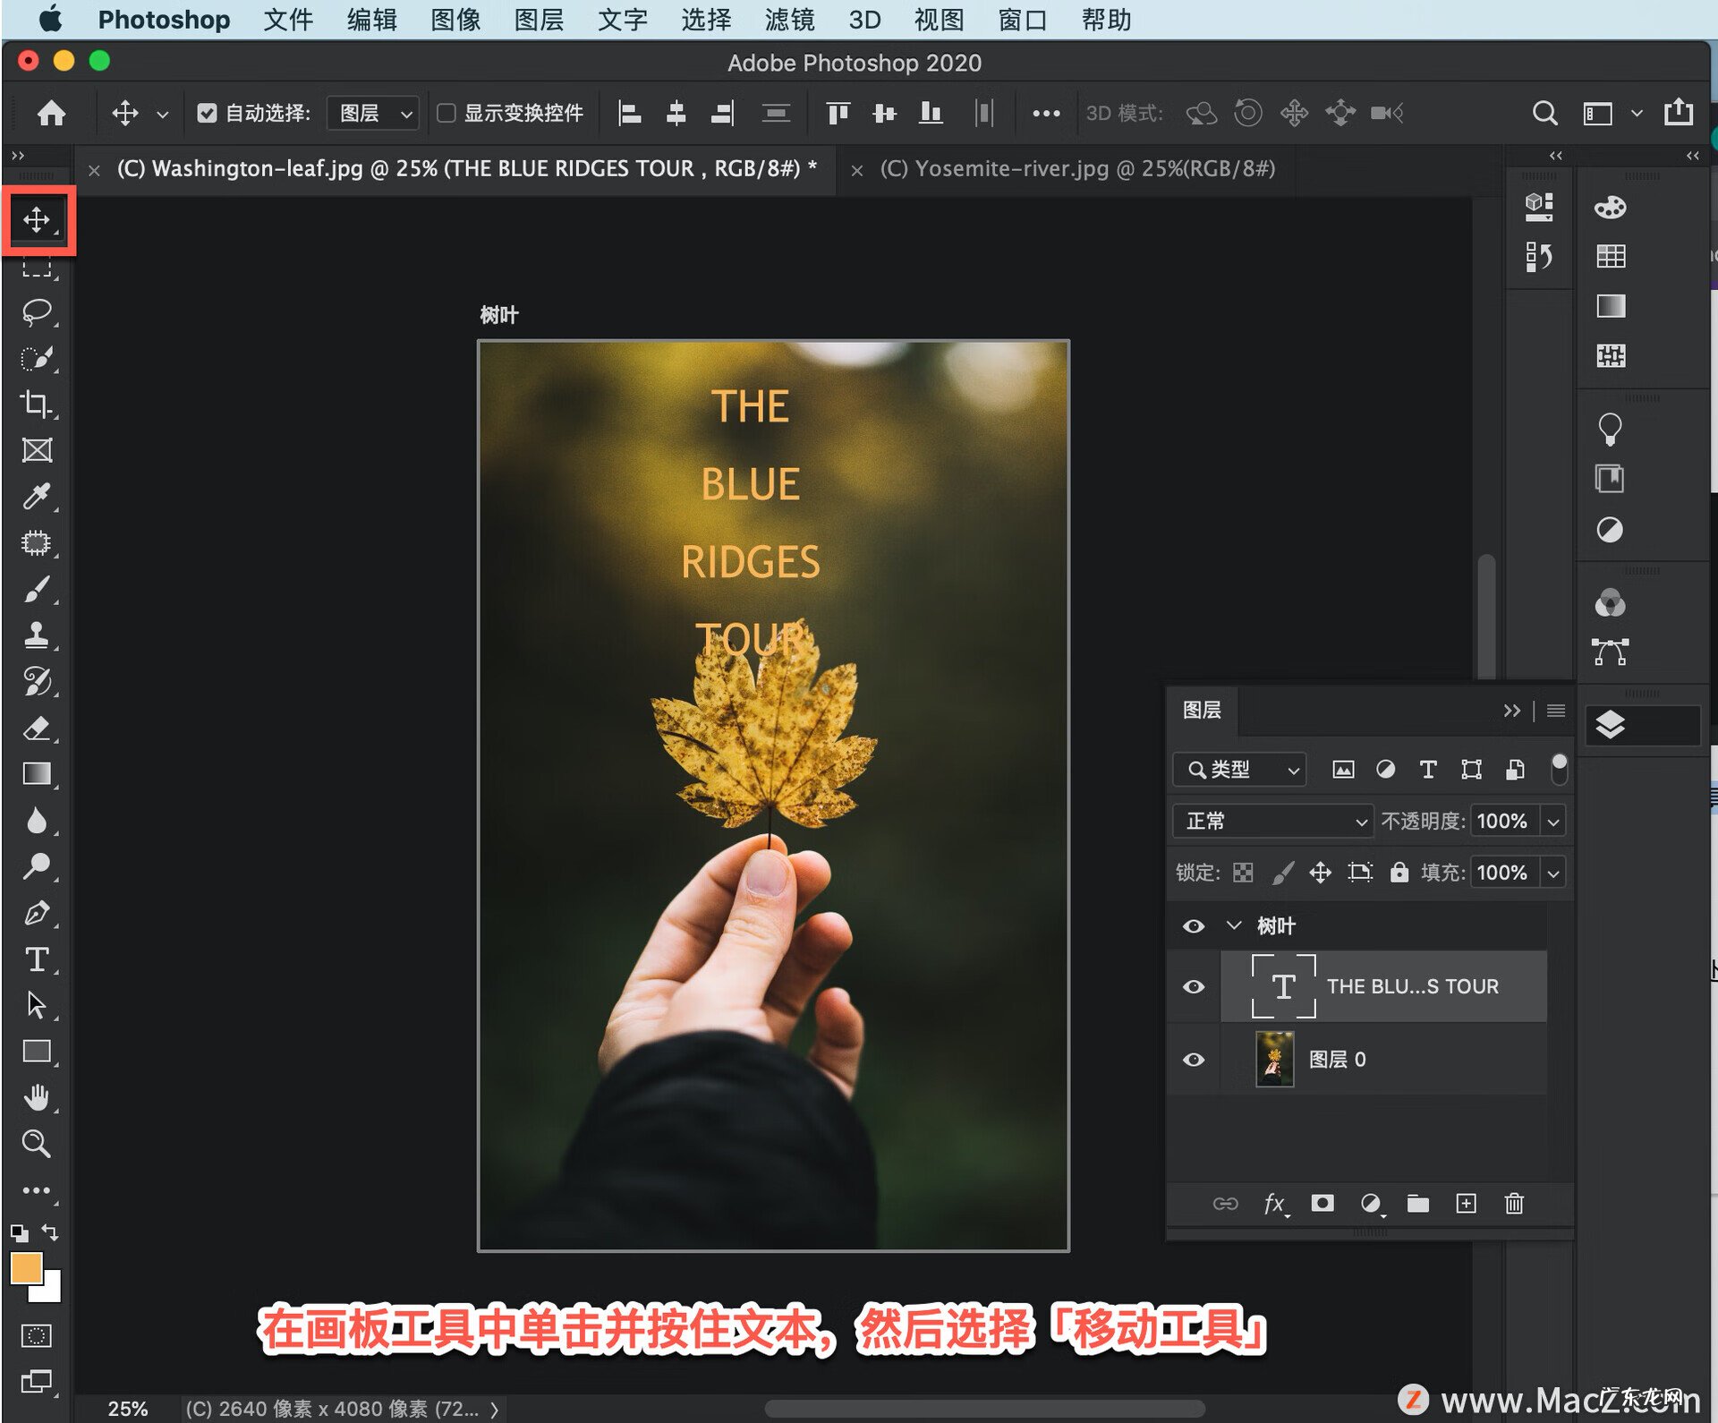Image resolution: width=1718 pixels, height=1423 pixels.
Task: Click the delete layer trash icon
Action: click(x=1513, y=1204)
